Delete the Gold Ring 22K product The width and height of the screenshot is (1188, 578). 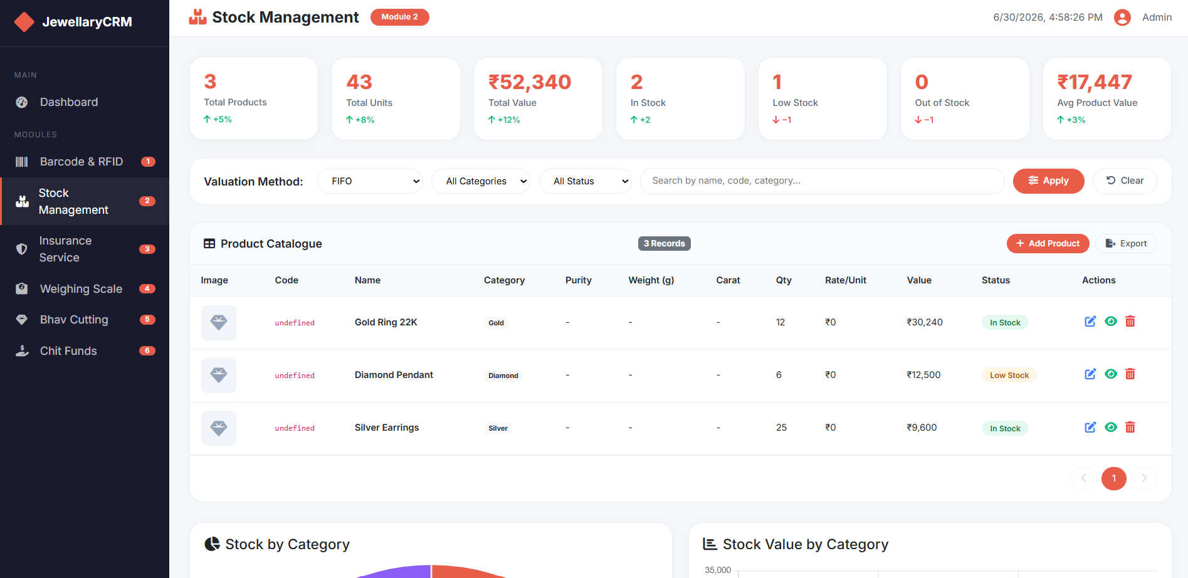click(x=1130, y=322)
